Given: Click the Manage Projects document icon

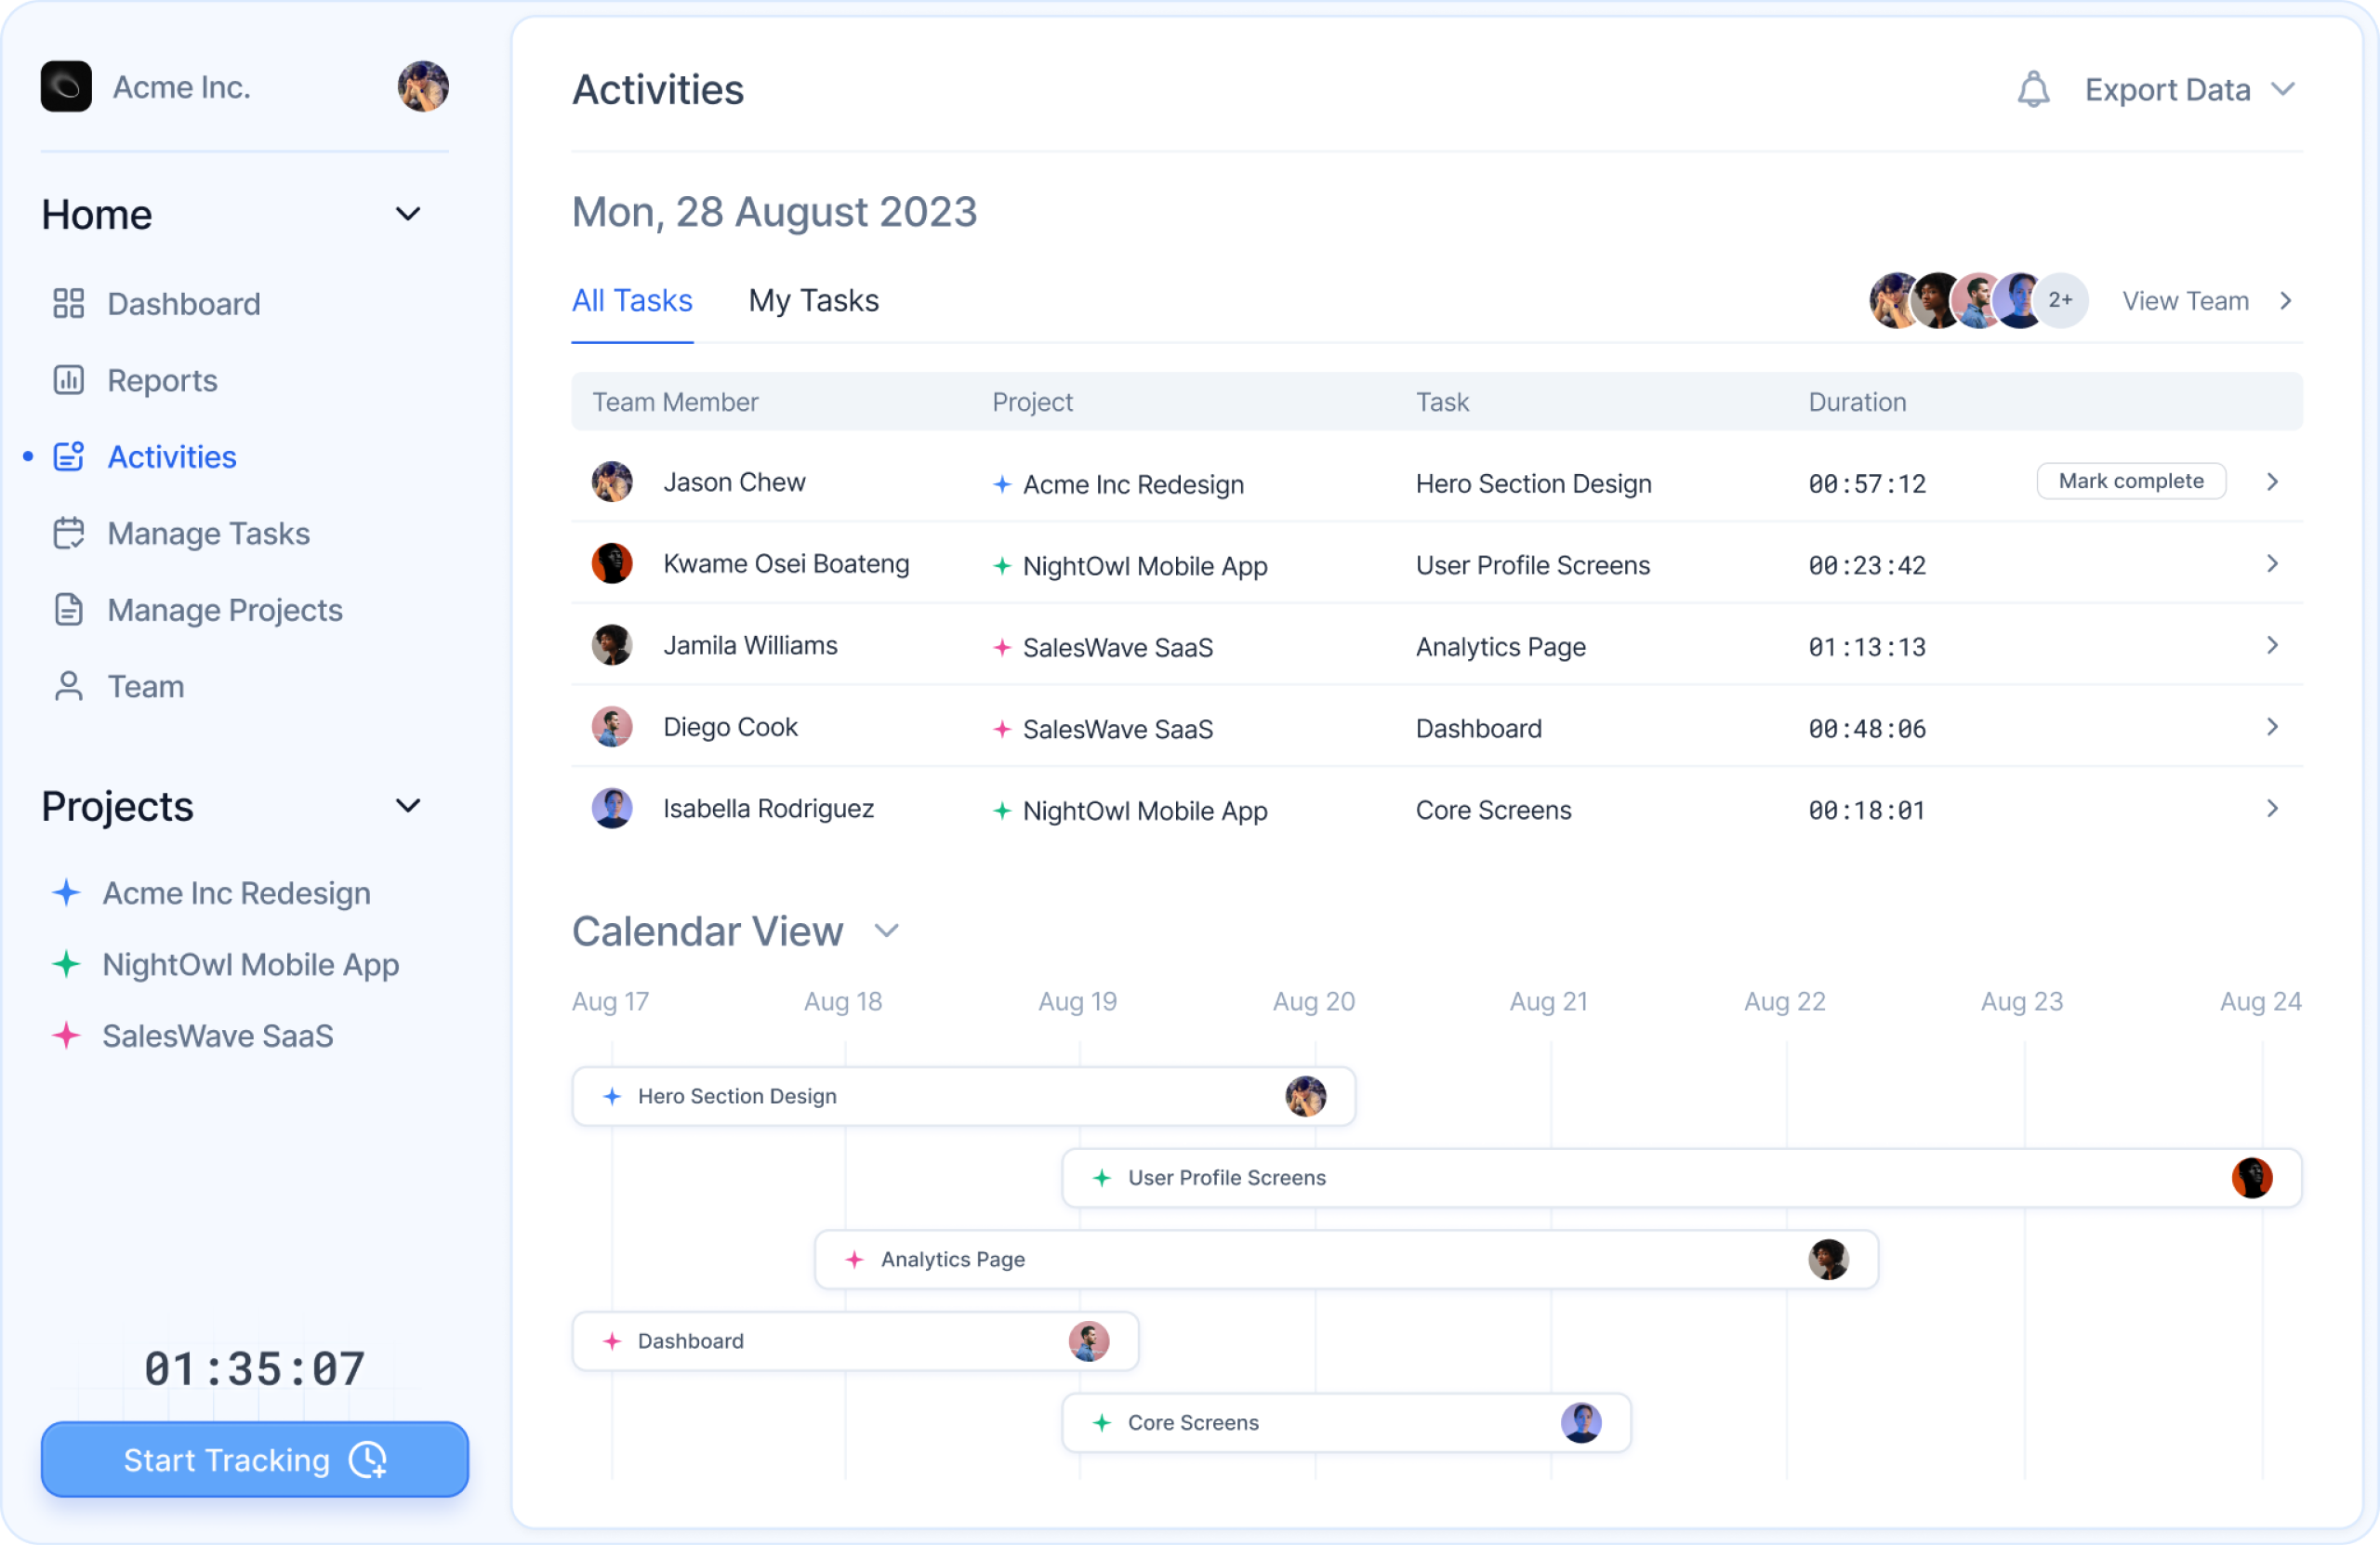Looking at the screenshot, I should [68, 609].
